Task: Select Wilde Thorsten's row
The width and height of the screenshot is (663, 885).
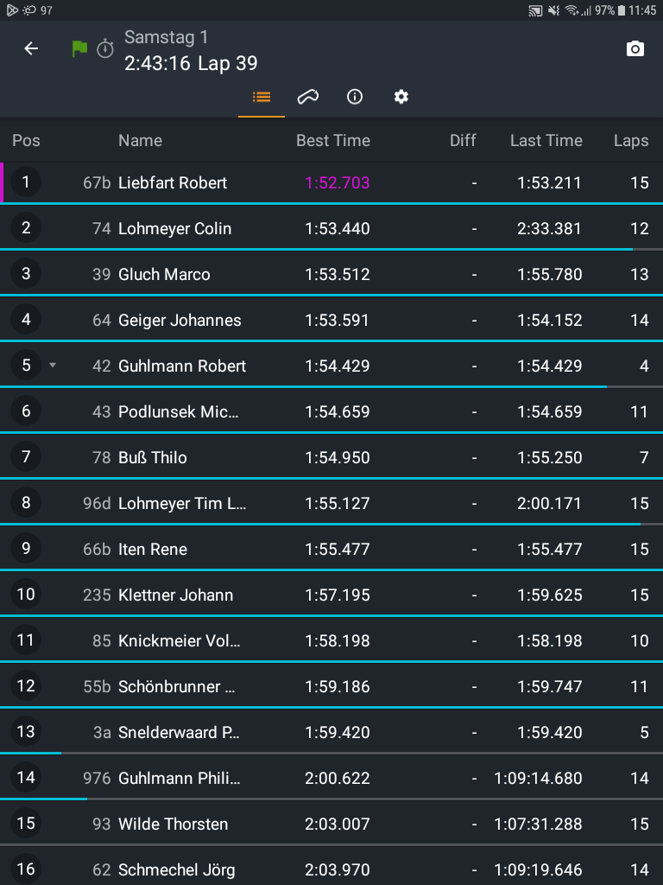Action: (173, 824)
